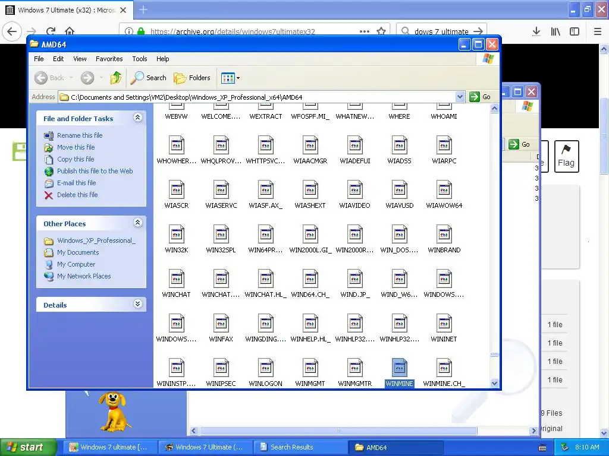This screenshot has height=456, width=609.
Task: Open the Favorites menu
Action: coord(109,59)
